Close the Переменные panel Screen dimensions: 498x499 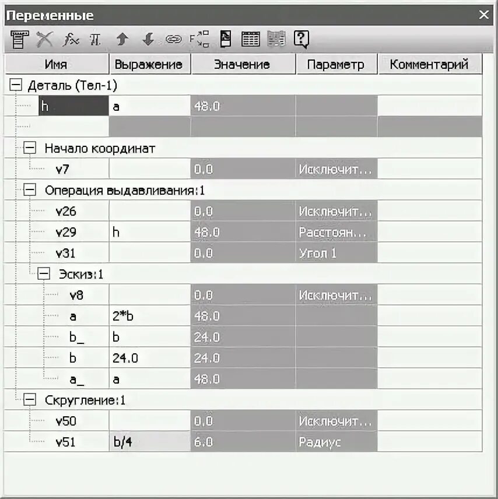point(484,15)
